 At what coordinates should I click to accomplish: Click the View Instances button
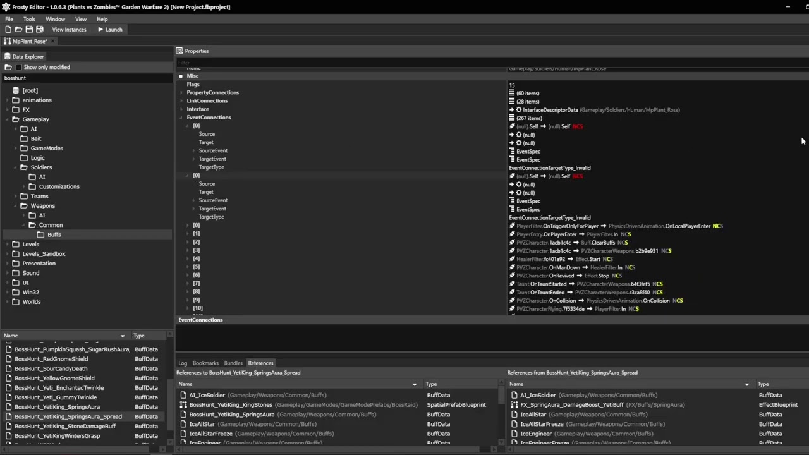click(x=69, y=30)
